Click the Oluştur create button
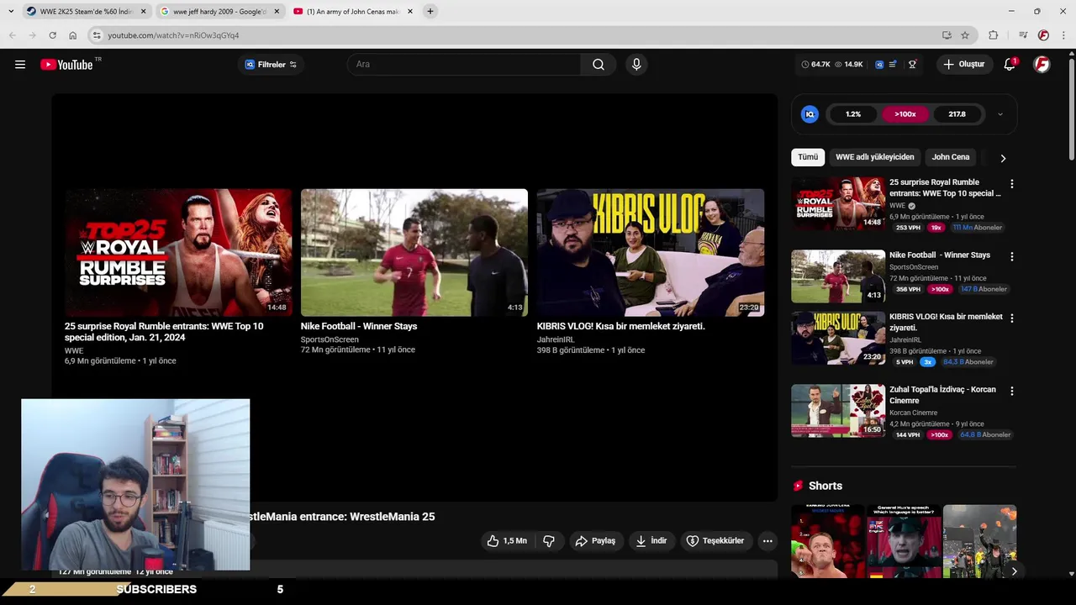Viewport: 1076px width, 605px height. click(964, 65)
